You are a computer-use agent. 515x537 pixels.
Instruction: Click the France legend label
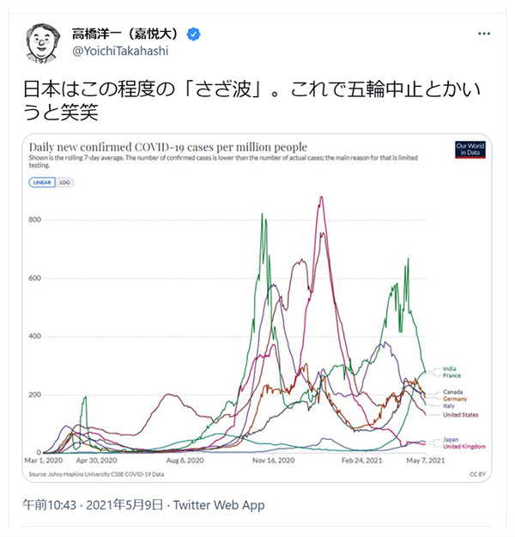tap(452, 375)
